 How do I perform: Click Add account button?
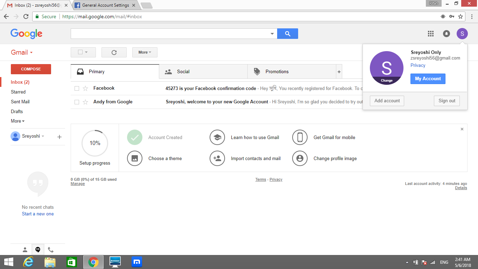(387, 101)
